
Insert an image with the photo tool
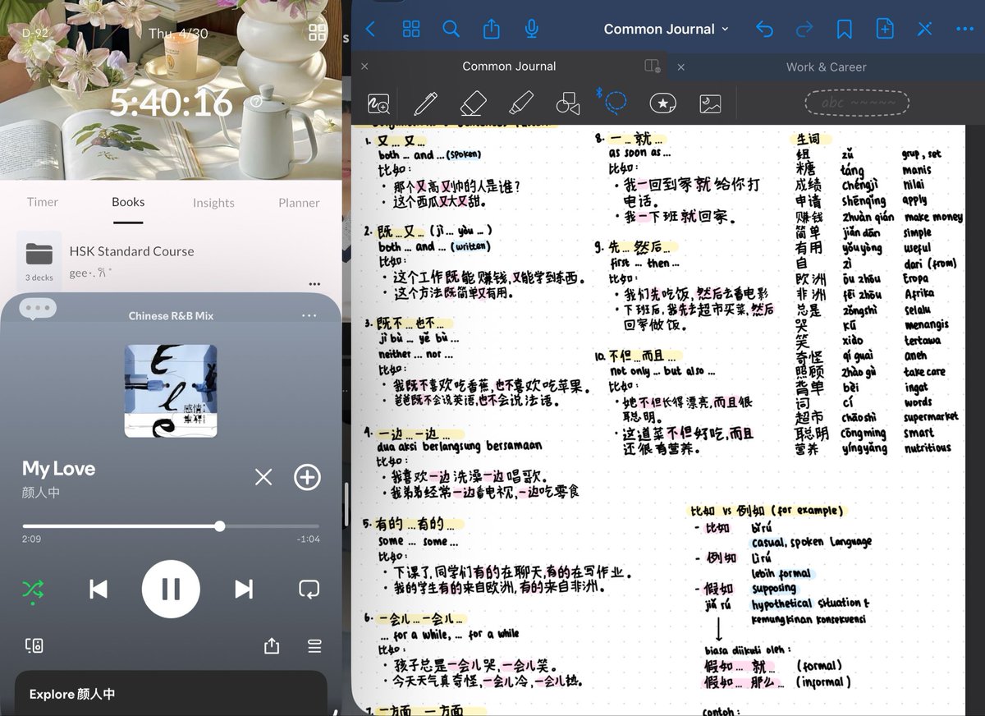(710, 103)
